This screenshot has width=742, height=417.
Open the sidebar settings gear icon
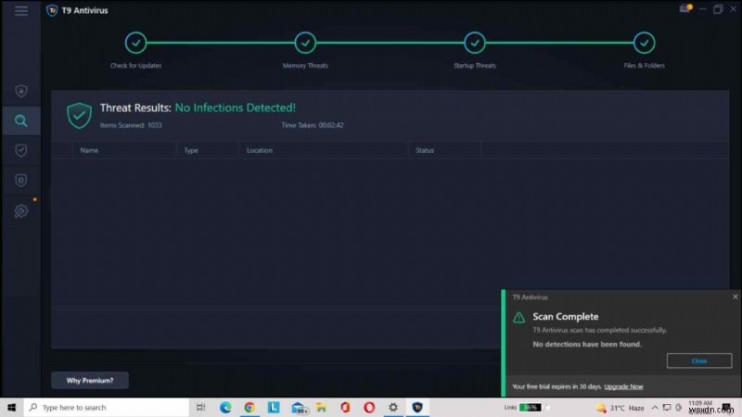(20, 211)
